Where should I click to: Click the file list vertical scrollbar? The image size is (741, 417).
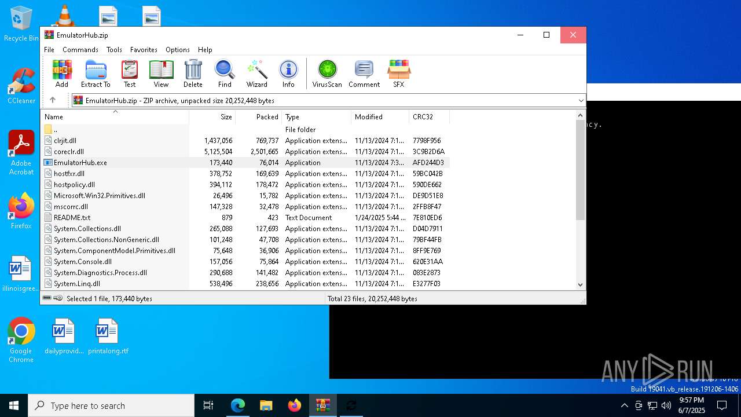pyautogui.click(x=581, y=170)
